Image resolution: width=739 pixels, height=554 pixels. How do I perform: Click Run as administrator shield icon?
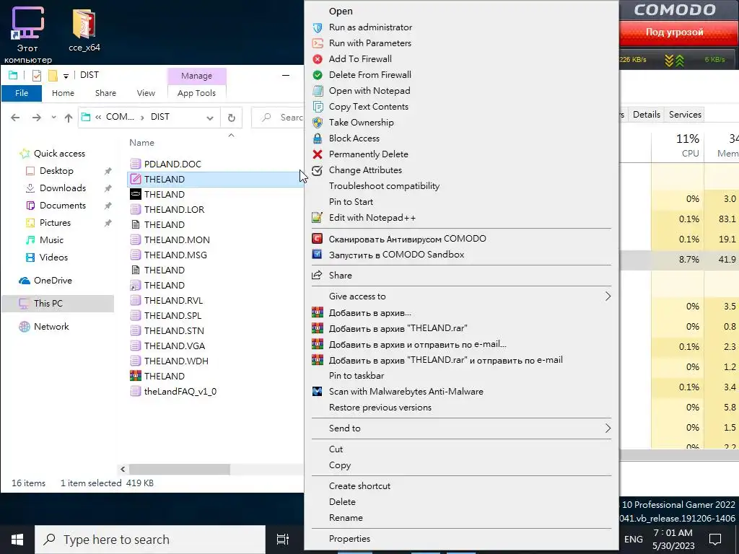[x=318, y=28]
